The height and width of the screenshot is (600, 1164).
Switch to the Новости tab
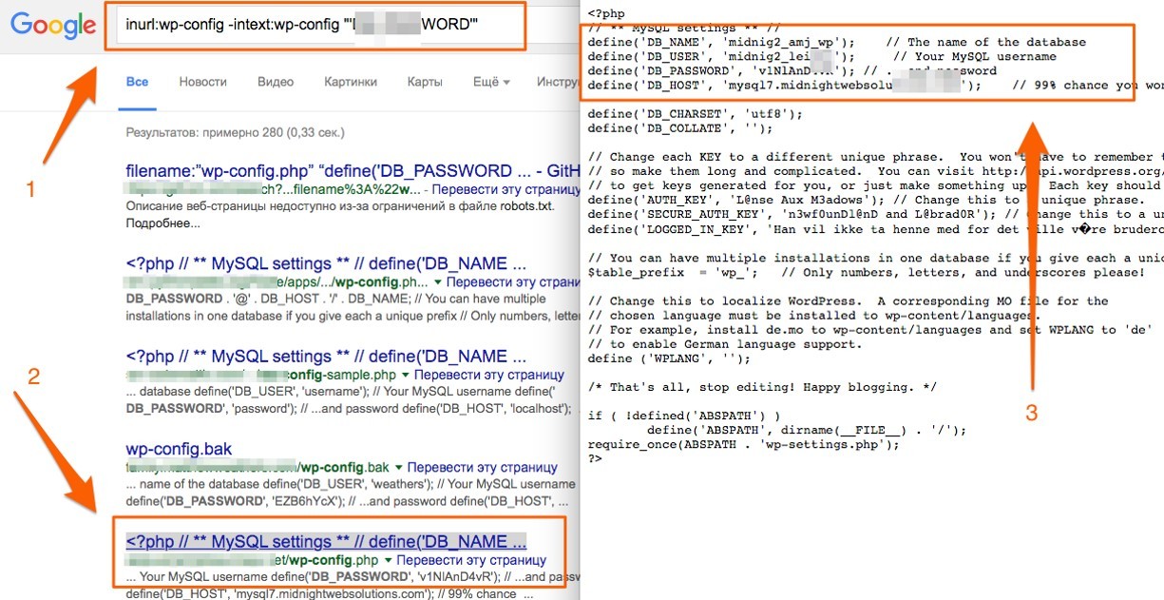(x=203, y=82)
